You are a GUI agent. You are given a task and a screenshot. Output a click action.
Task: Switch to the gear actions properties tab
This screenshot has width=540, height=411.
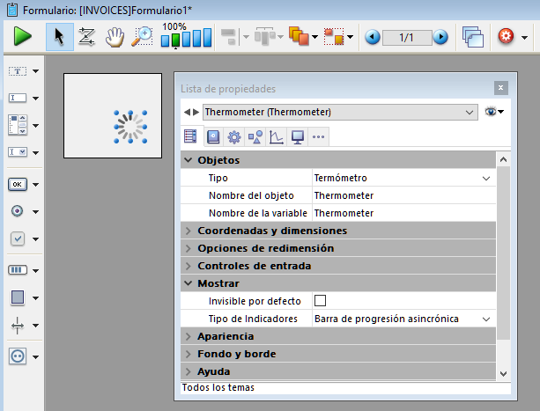tap(233, 136)
